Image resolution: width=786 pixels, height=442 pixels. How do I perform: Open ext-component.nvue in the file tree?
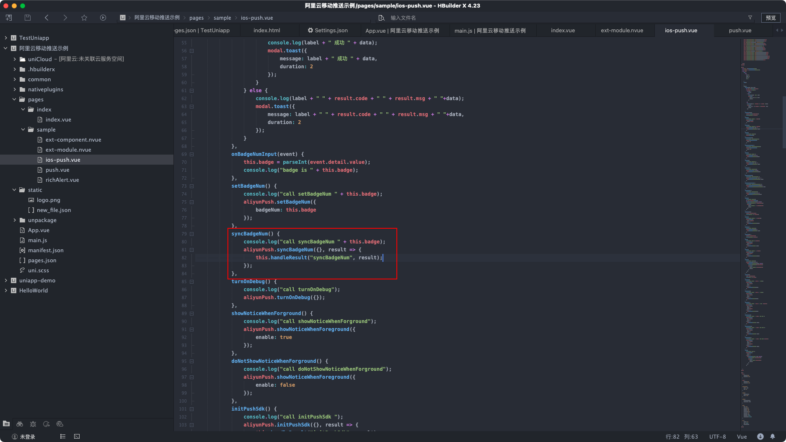click(73, 140)
